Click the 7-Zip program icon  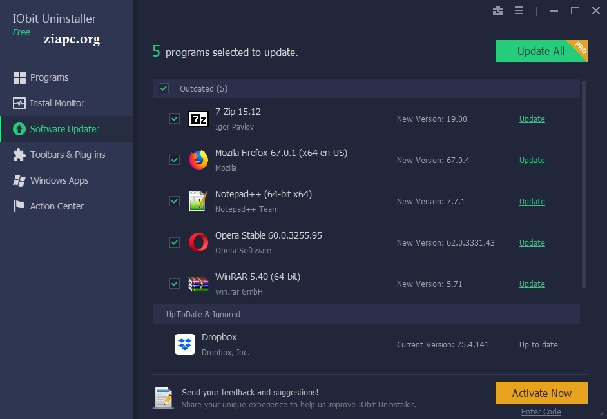coord(198,119)
